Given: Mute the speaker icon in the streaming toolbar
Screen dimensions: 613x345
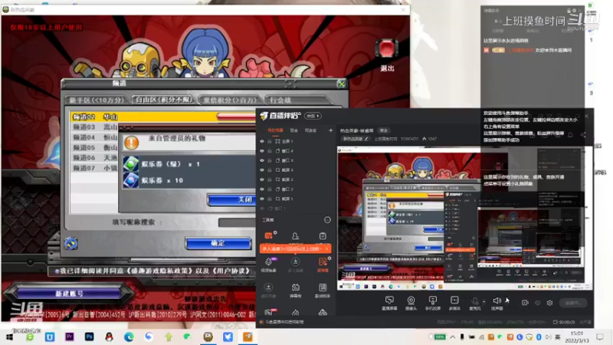Looking at the screenshot, I should [497, 301].
